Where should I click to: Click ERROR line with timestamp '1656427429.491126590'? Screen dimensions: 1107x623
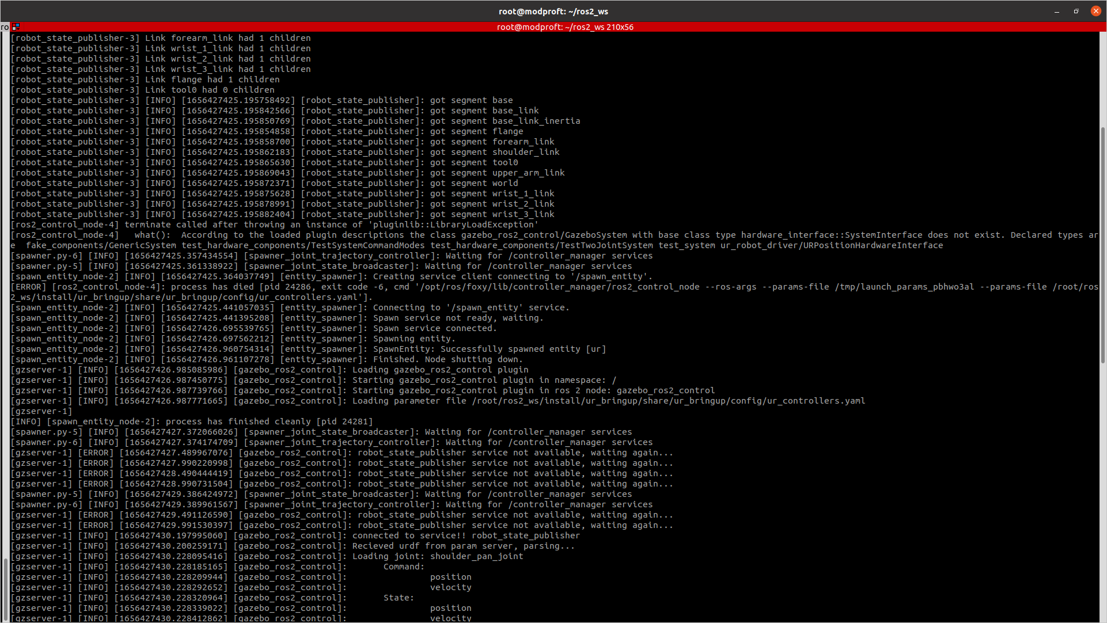[342, 515]
